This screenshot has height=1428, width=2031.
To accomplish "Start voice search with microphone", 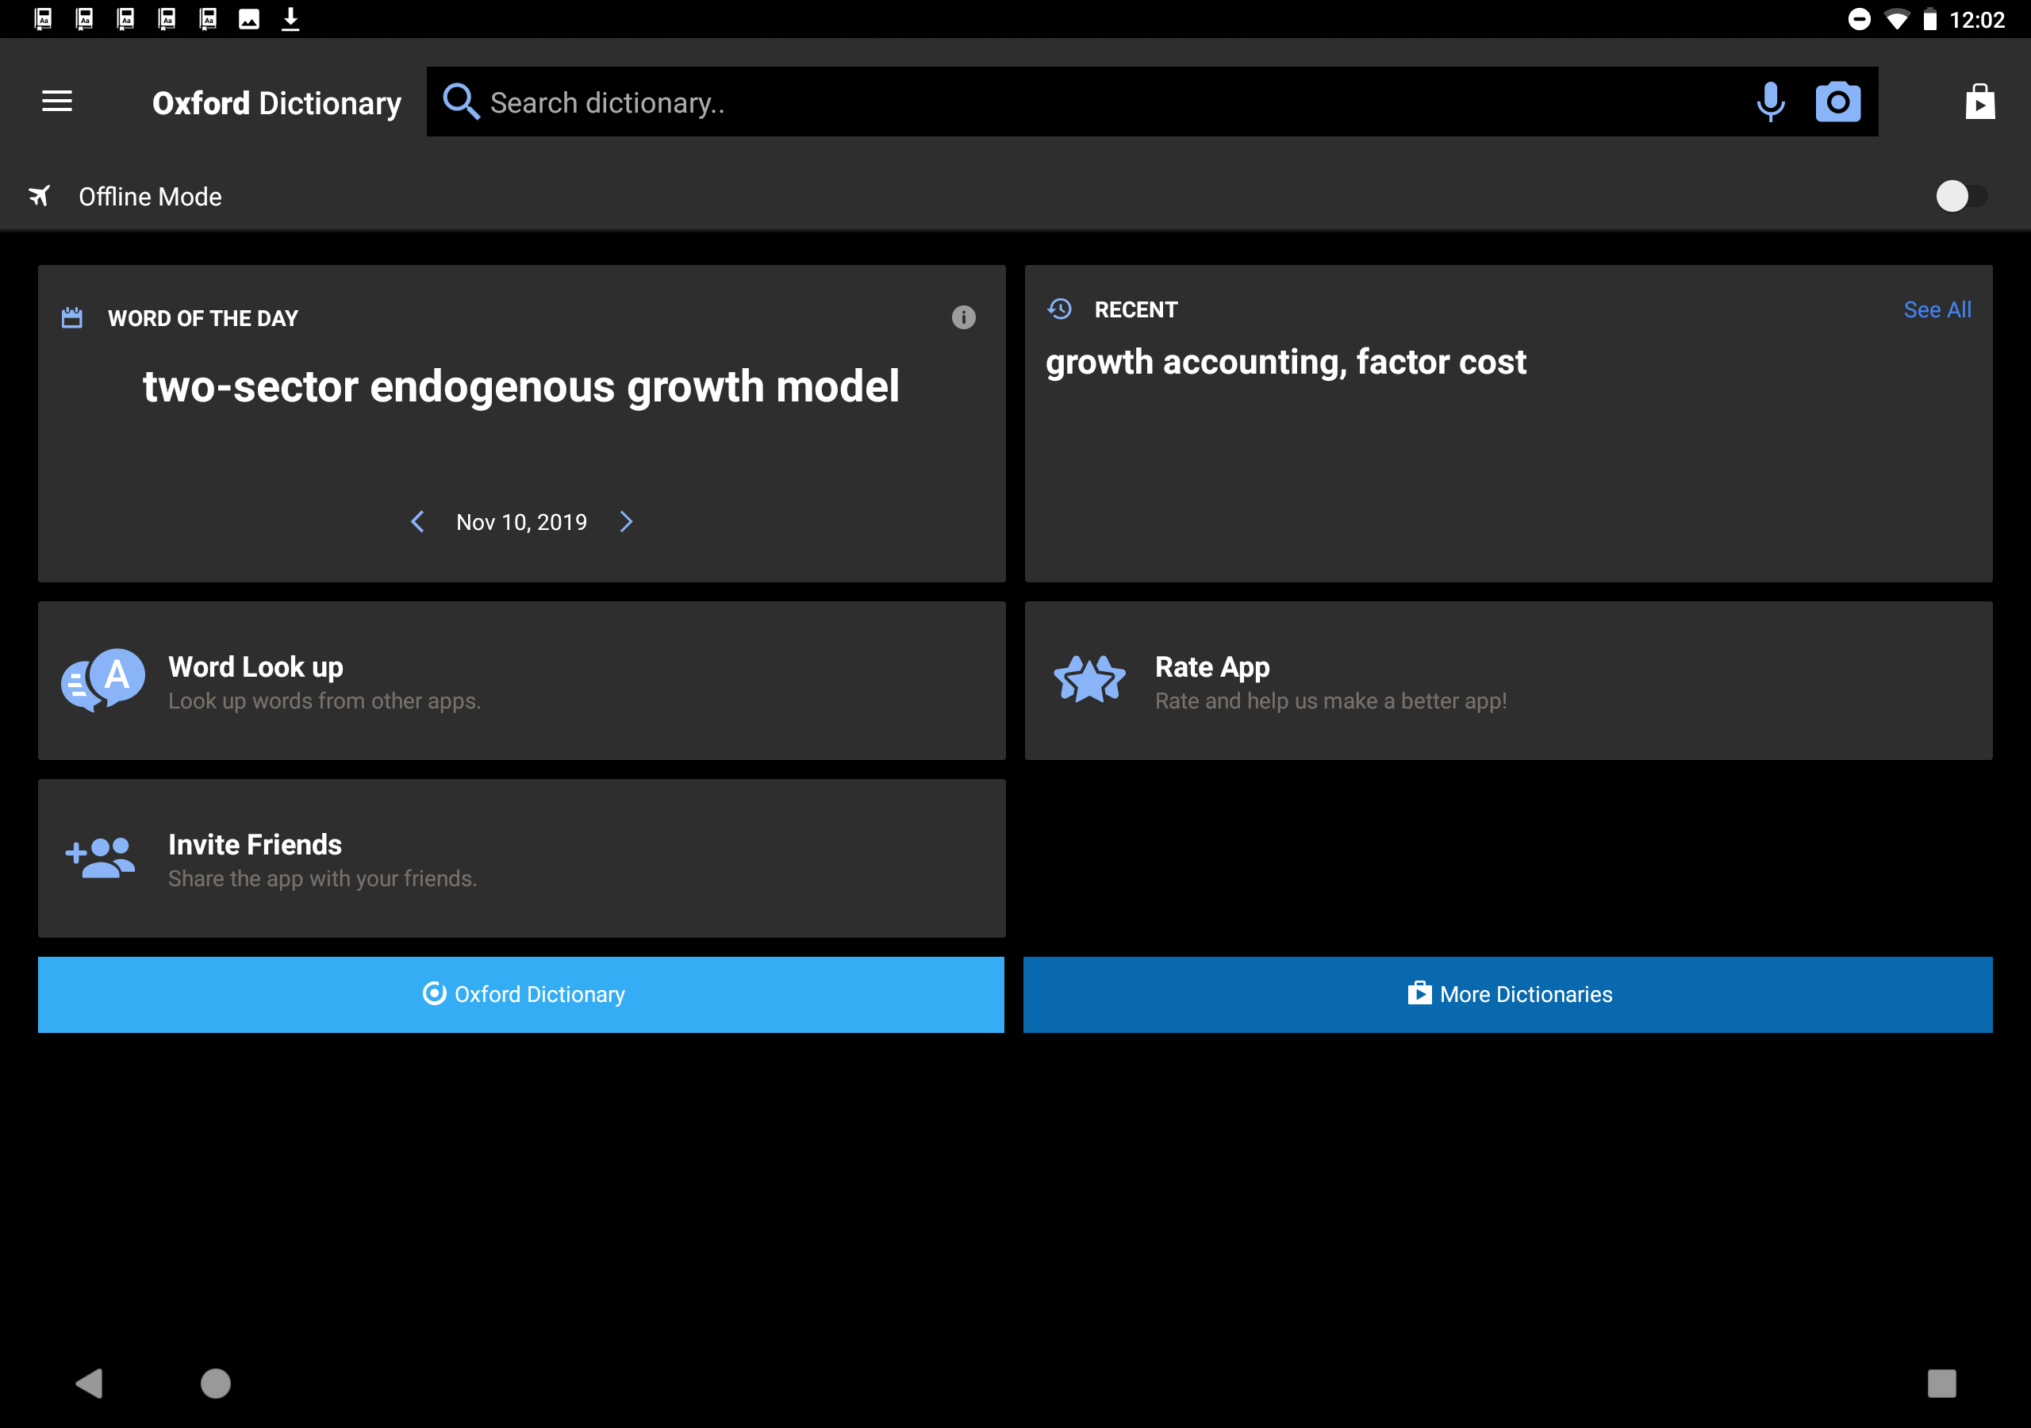I will tap(1770, 102).
